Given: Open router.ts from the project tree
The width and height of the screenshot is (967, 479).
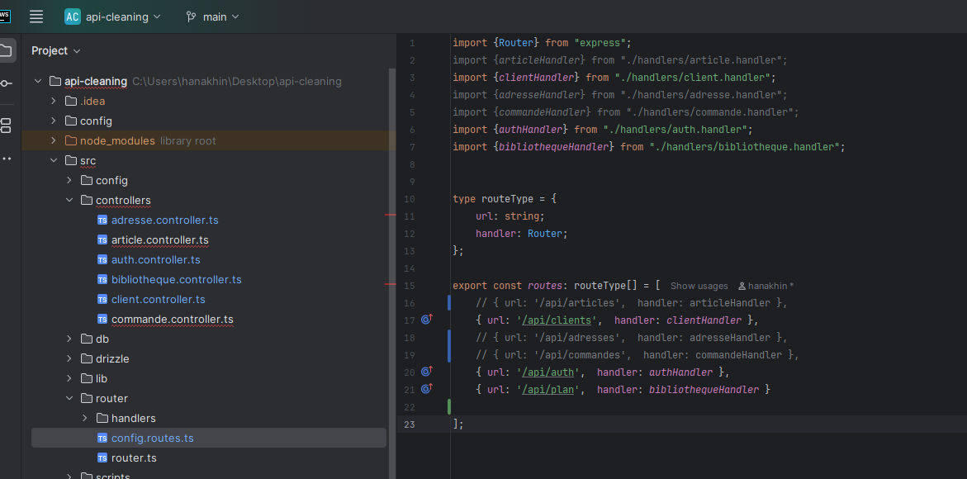Looking at the screenshot, I should [x=134, y=458].
